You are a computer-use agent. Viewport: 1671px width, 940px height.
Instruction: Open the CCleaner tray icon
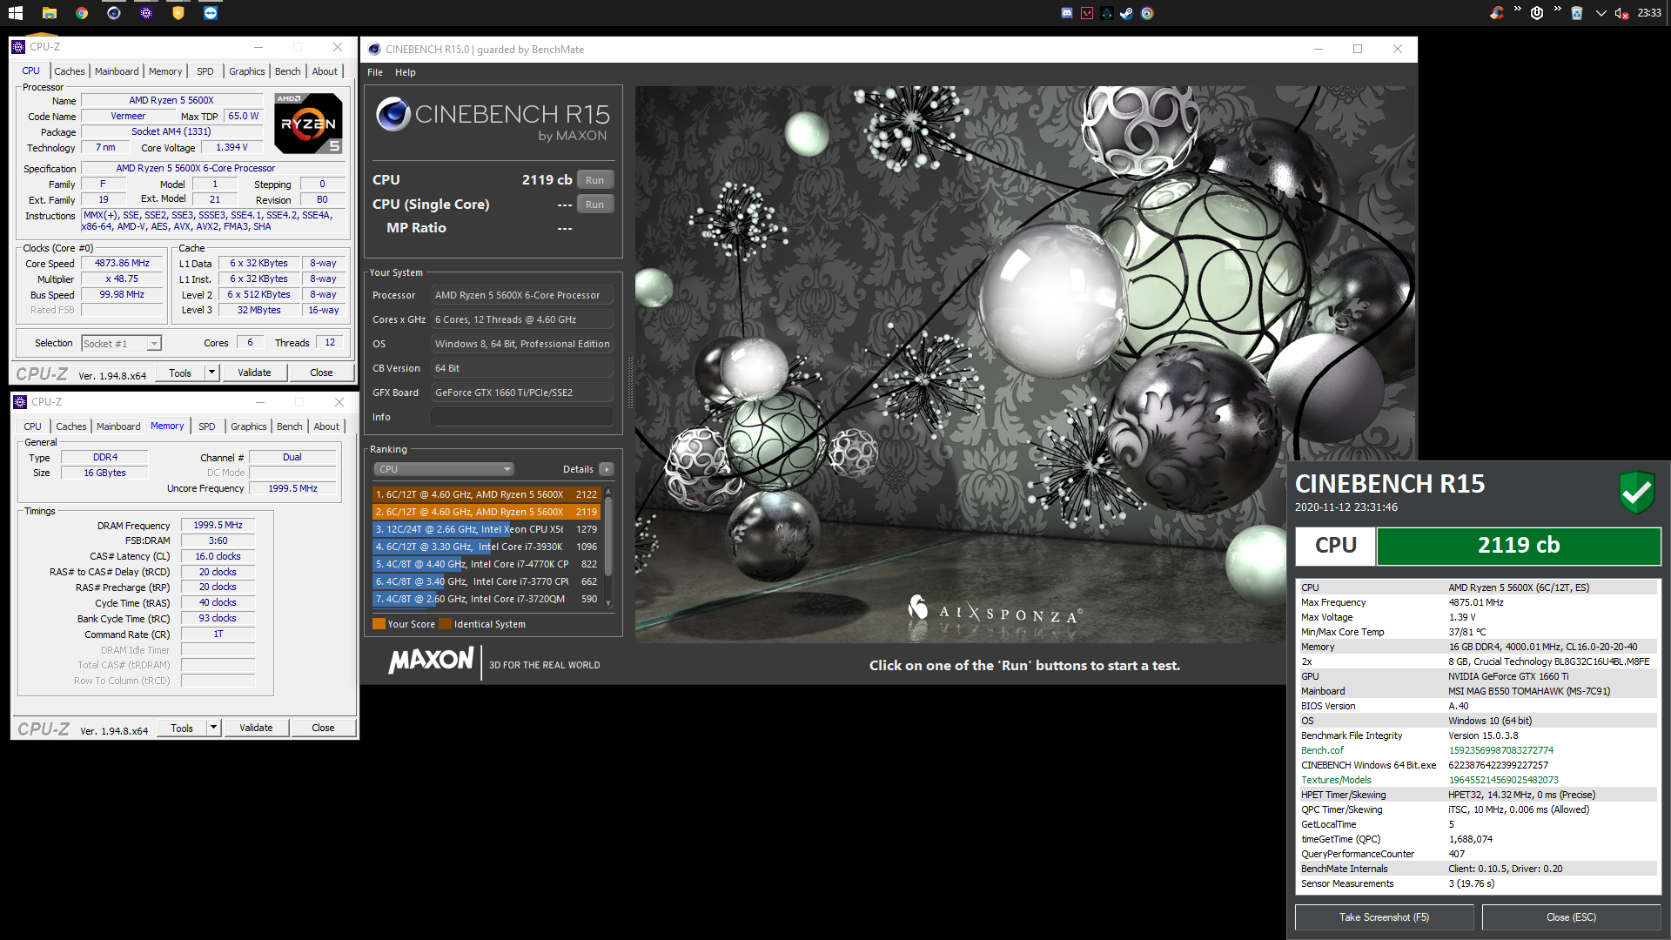click(1496, 13)
